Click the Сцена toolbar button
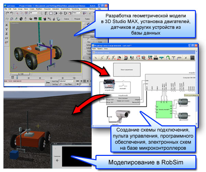The width and height of the screenshot is (206, 172). point(67,19)
